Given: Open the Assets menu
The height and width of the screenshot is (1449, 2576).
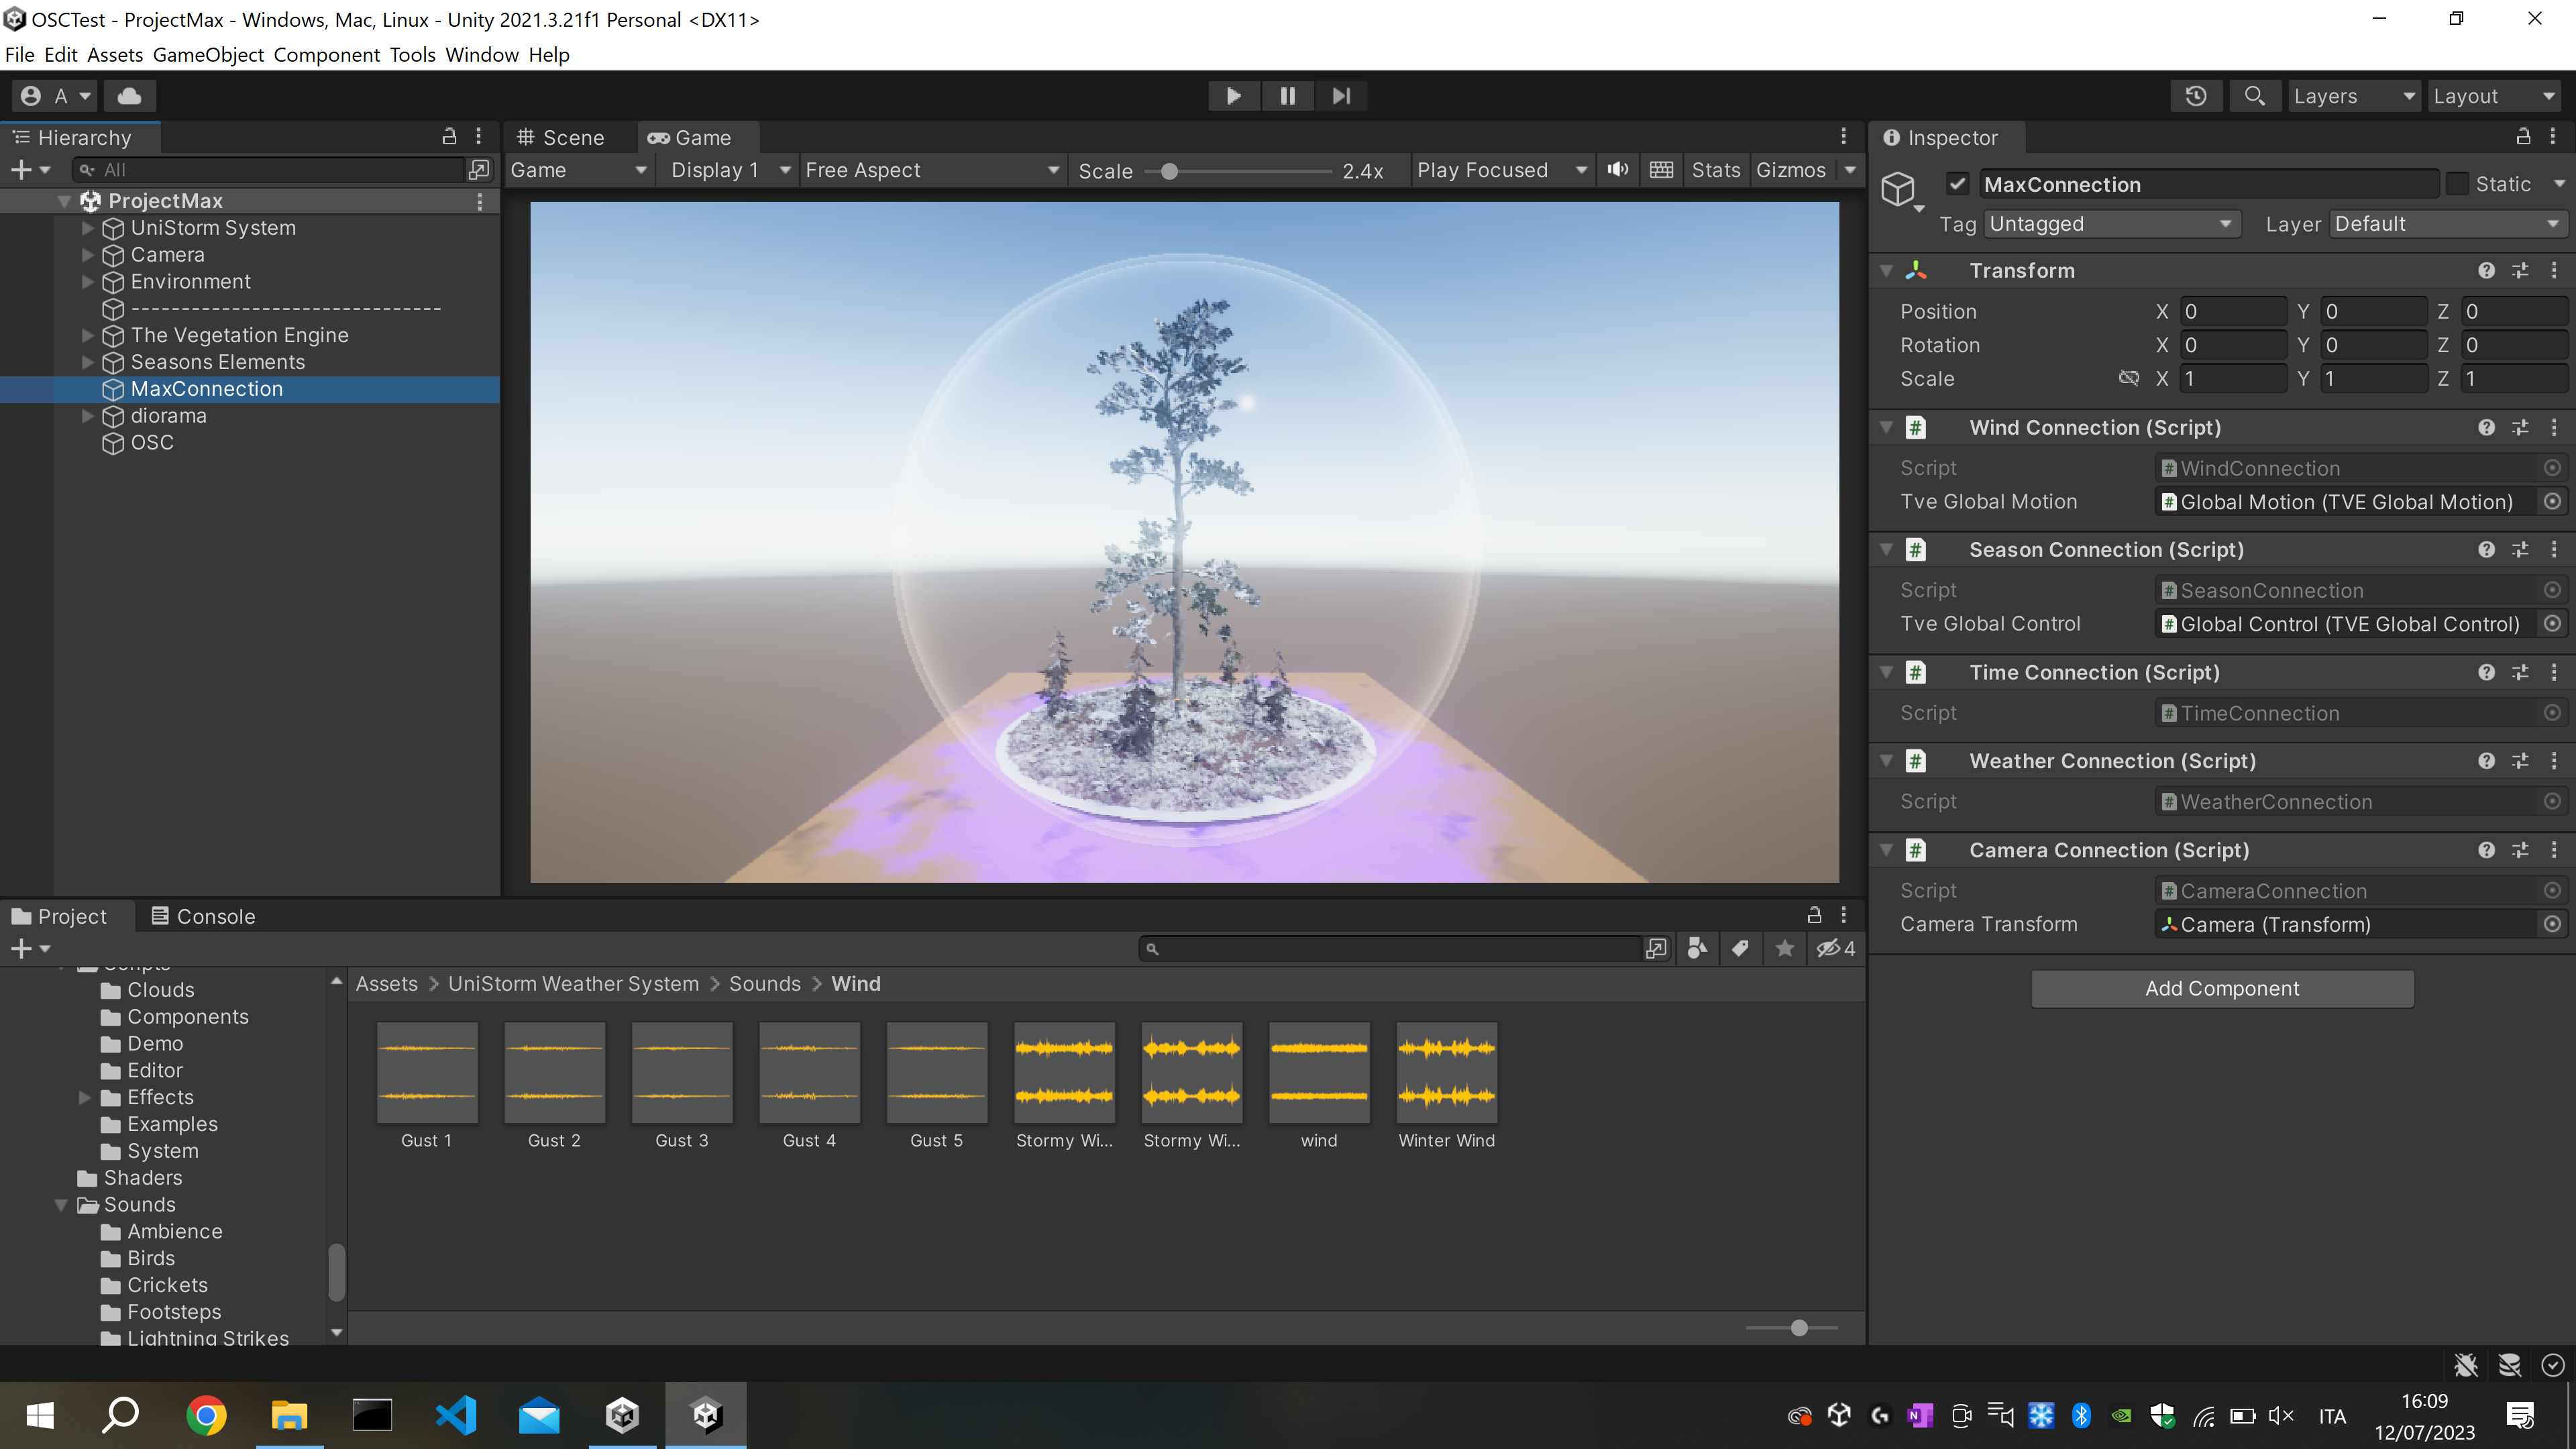Looking at the screenshot, I should (x=115, y=54).
